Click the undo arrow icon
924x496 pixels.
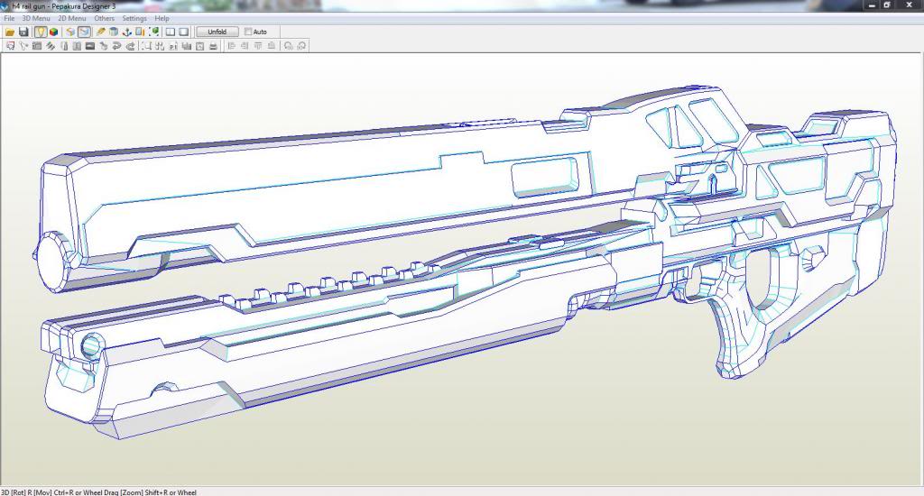[116, 46]
